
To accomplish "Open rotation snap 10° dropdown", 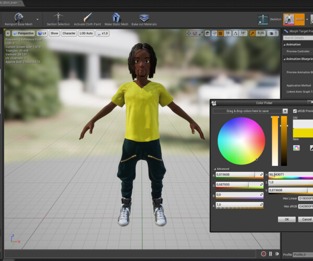I will click(x=243, y=33).
